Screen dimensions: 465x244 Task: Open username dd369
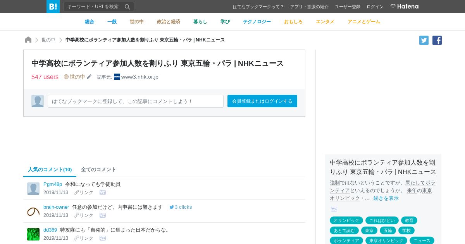pos(50,230)
